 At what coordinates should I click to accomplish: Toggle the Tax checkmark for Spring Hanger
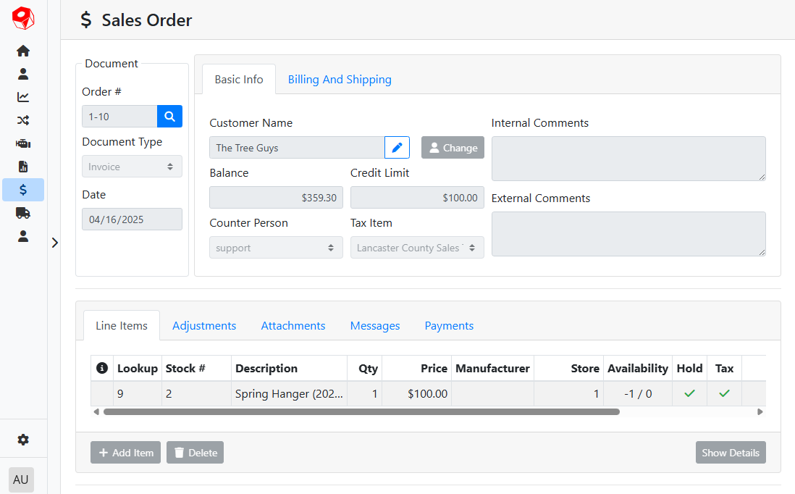click(724, 393)
